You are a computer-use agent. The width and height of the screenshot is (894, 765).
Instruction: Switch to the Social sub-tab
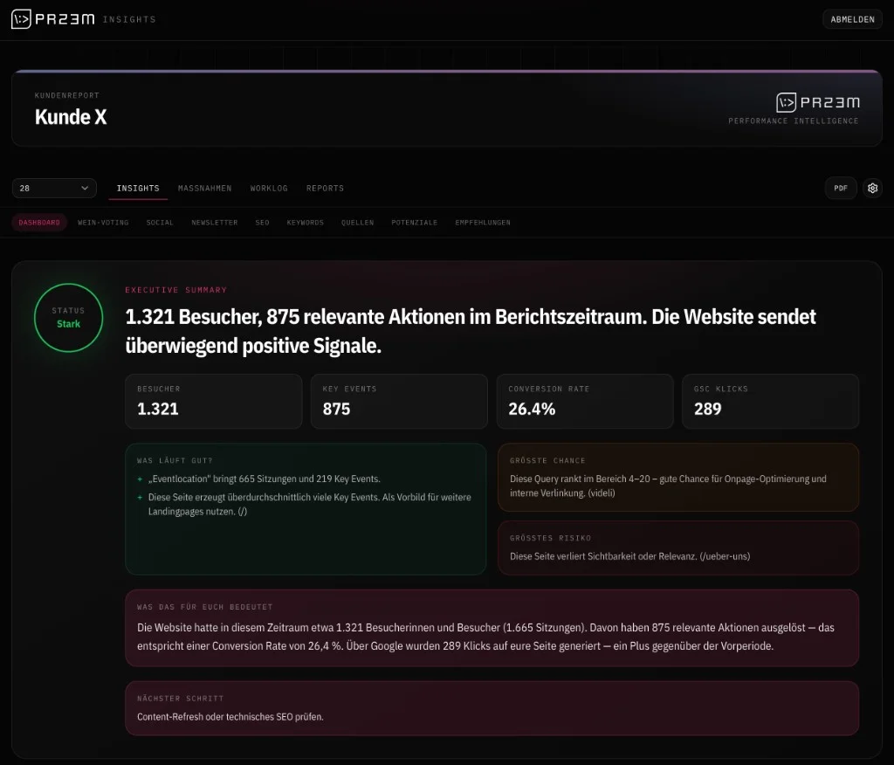160,223
